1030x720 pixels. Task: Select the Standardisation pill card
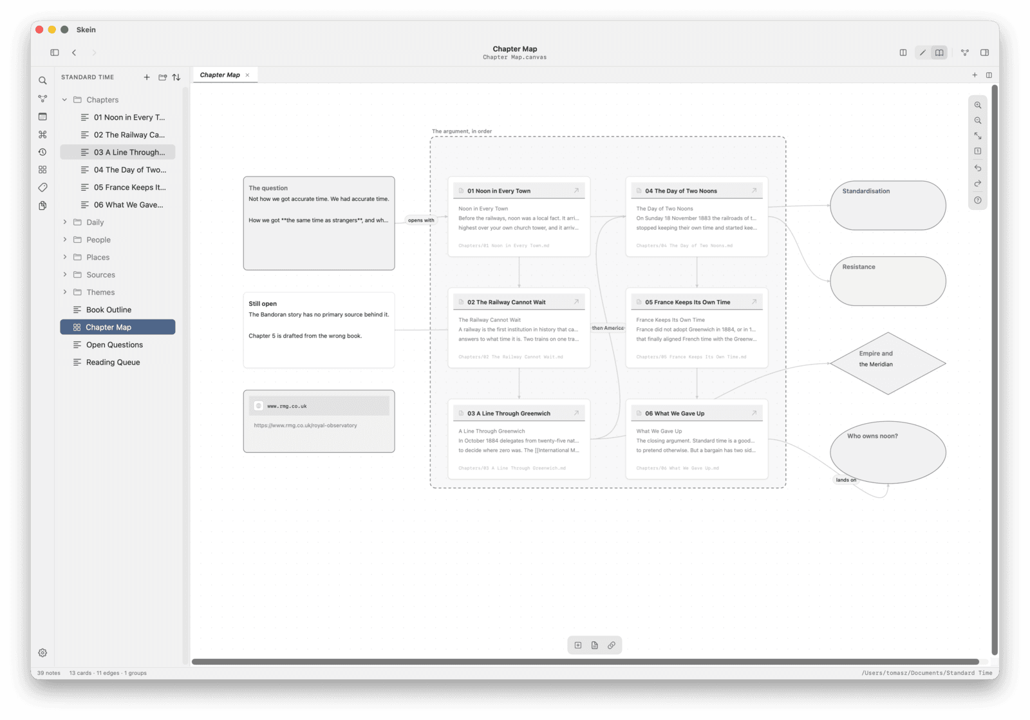point(888,205)
